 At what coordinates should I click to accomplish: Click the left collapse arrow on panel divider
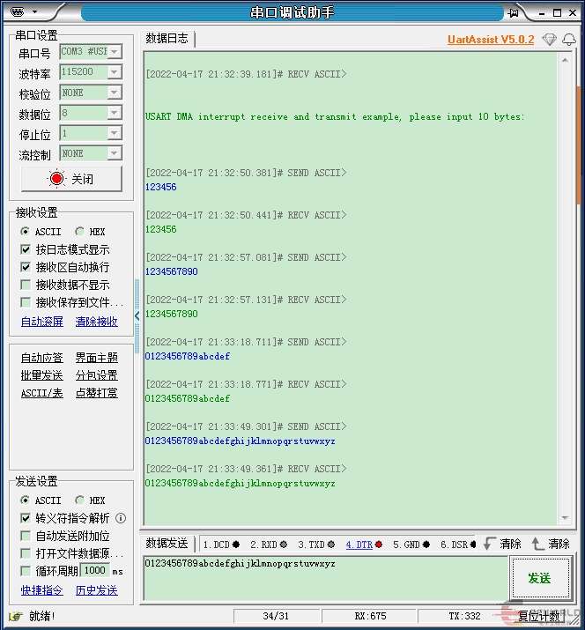click(x=137, y=315)
